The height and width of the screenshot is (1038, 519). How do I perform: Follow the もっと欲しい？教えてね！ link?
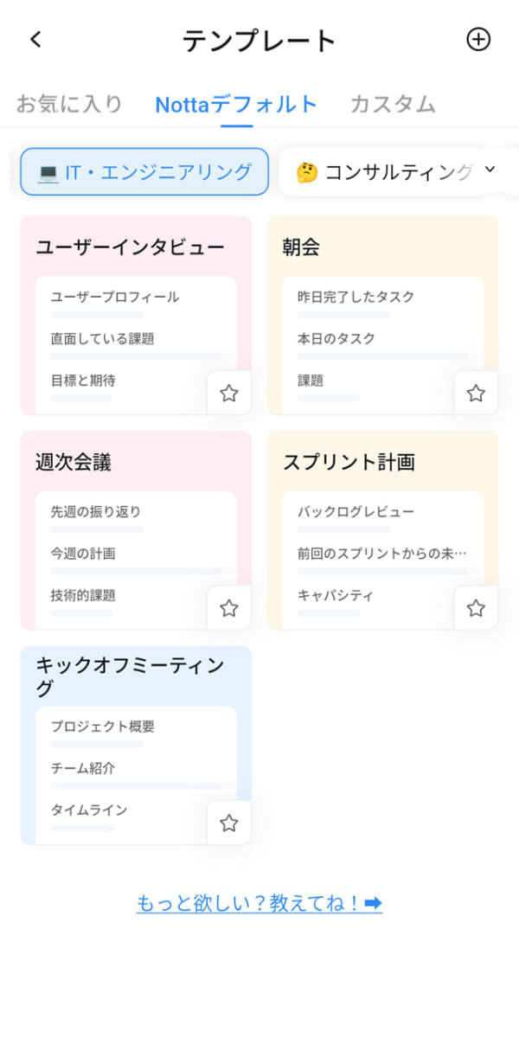[259, 904]
